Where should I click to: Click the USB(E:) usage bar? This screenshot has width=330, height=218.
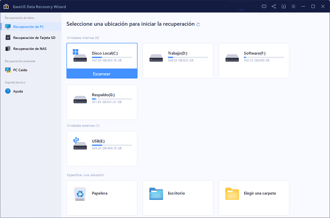click(112, 145)
